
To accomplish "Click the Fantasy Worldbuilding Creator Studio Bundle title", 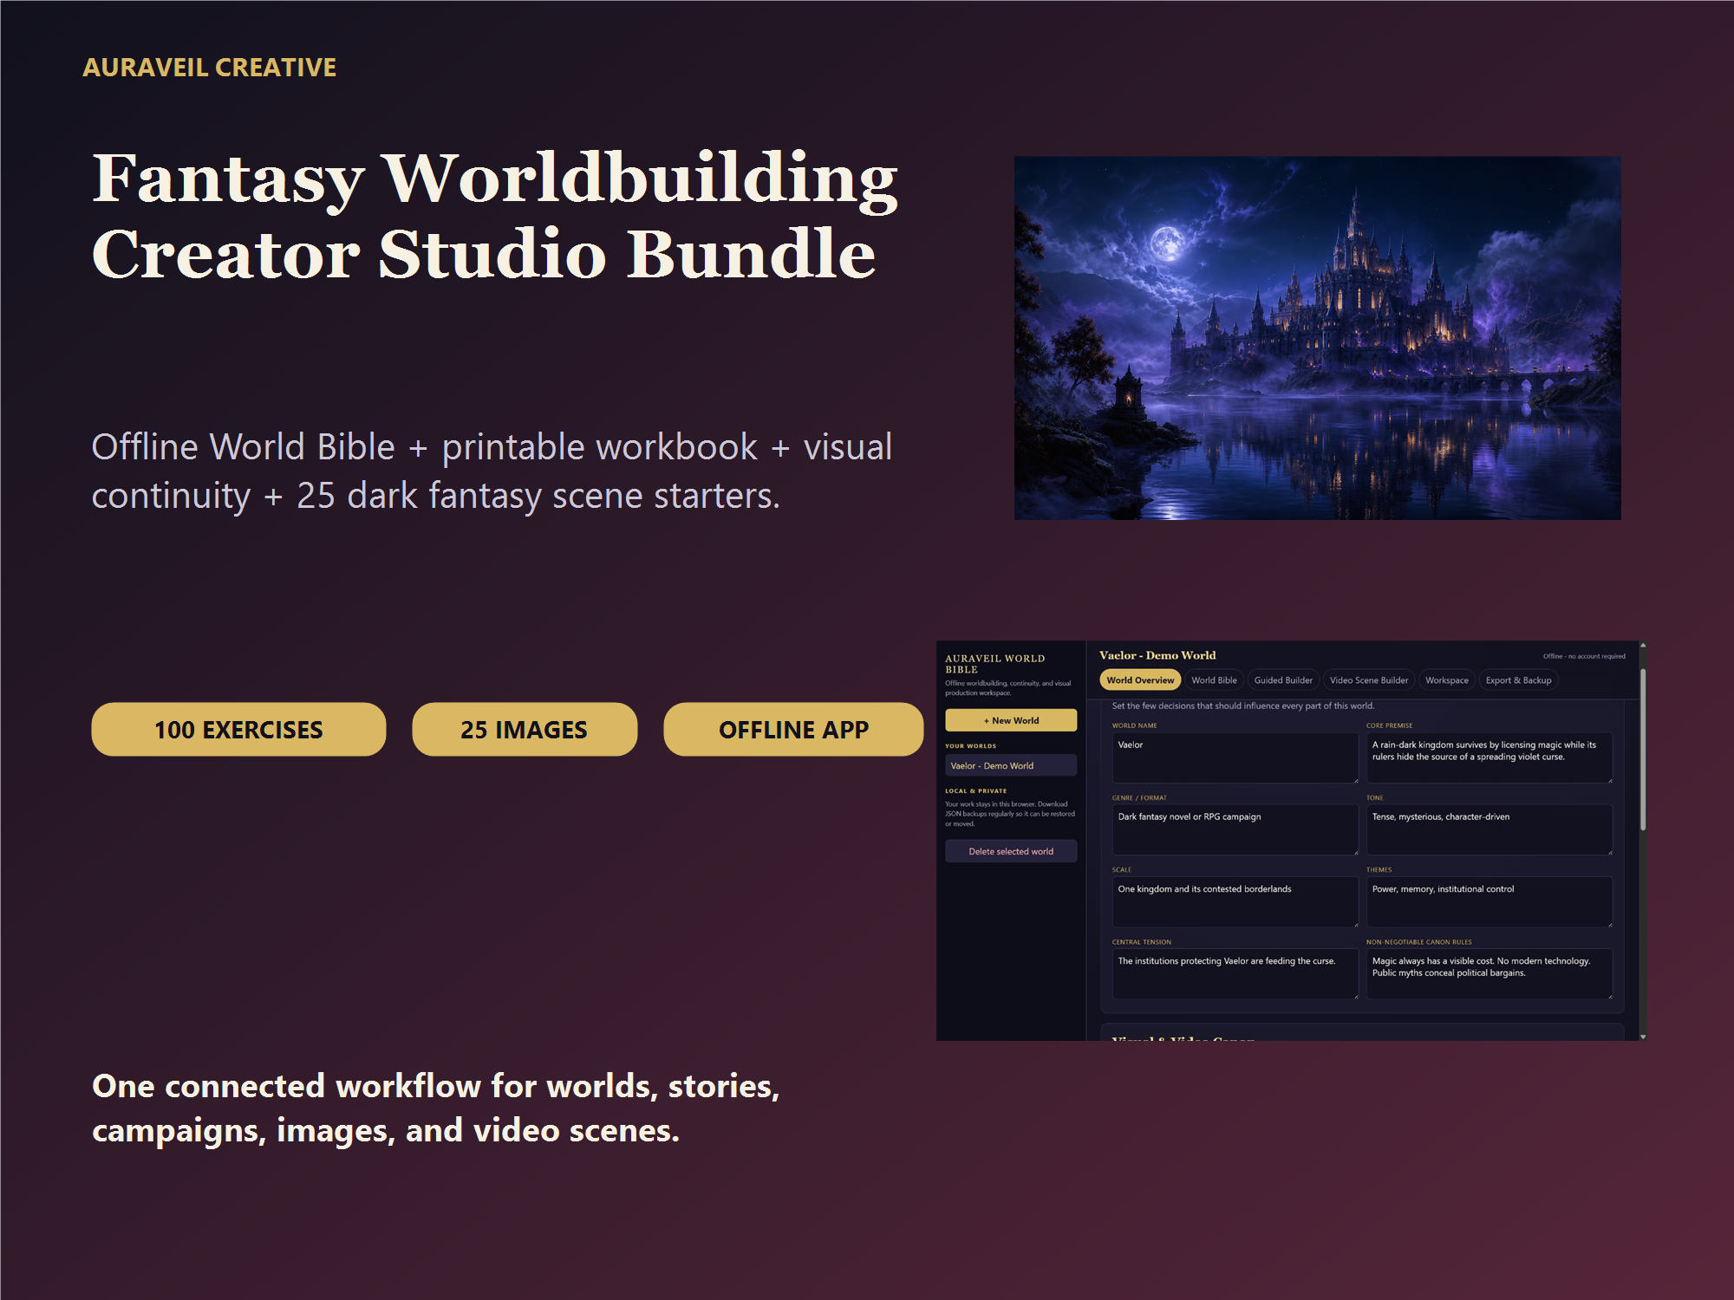I will click(x=495, y=216).
